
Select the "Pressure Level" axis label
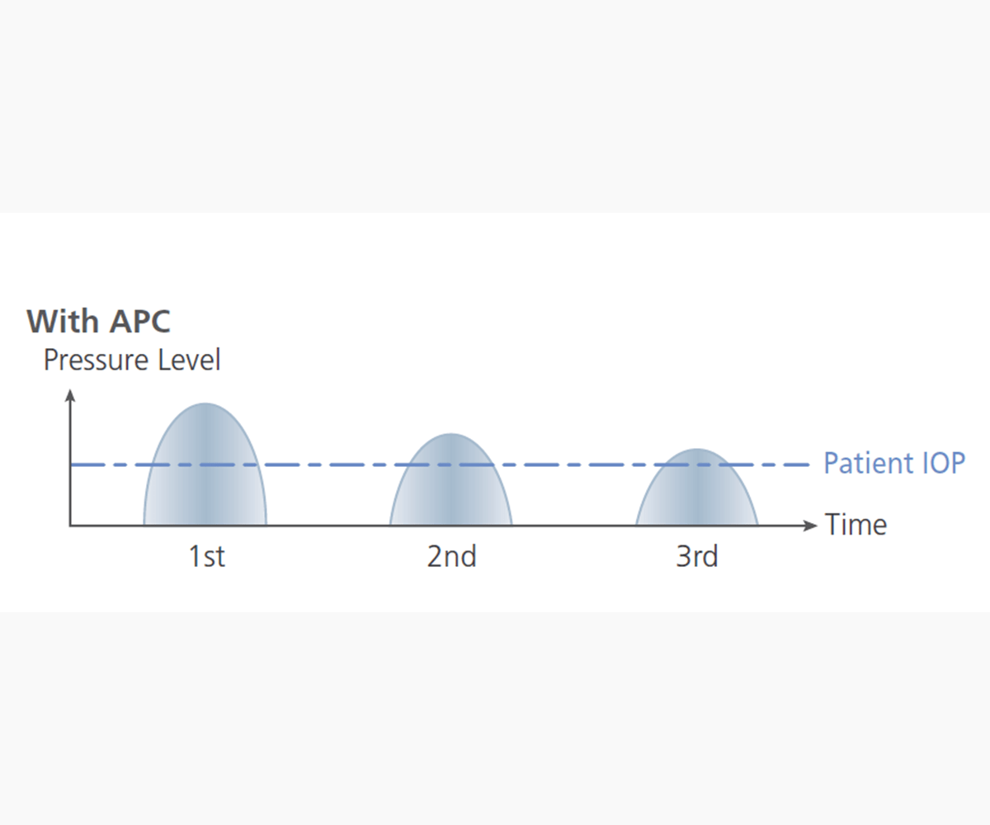point(132,361)
